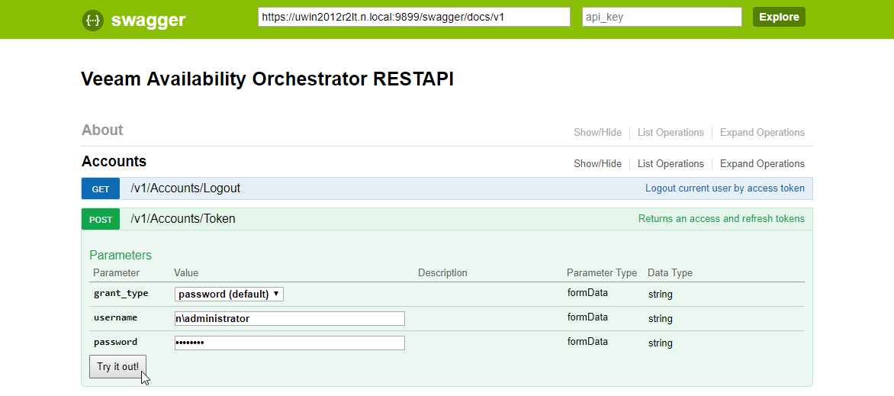Image resolution: width=894 pixels, height=396 pixels.
Task: Click List Operations for About section
Action: click(x=670, y=132)
